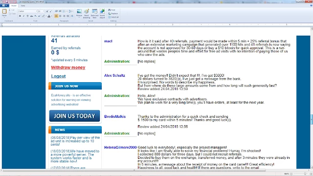Toggle italic formatting
The height and width of the screenshot is (176, 313).
tap(23, 16)
